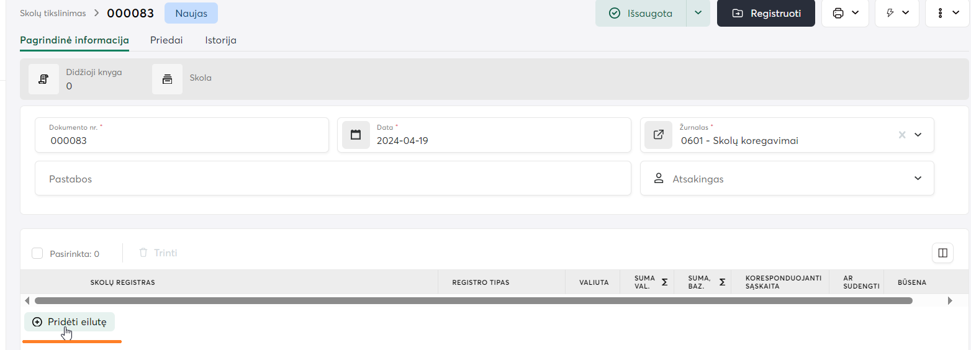This screenshot has width=971, height=350.
Task: Tick the Pasirinkta select-all checkbox
Action: coord(37,253)
